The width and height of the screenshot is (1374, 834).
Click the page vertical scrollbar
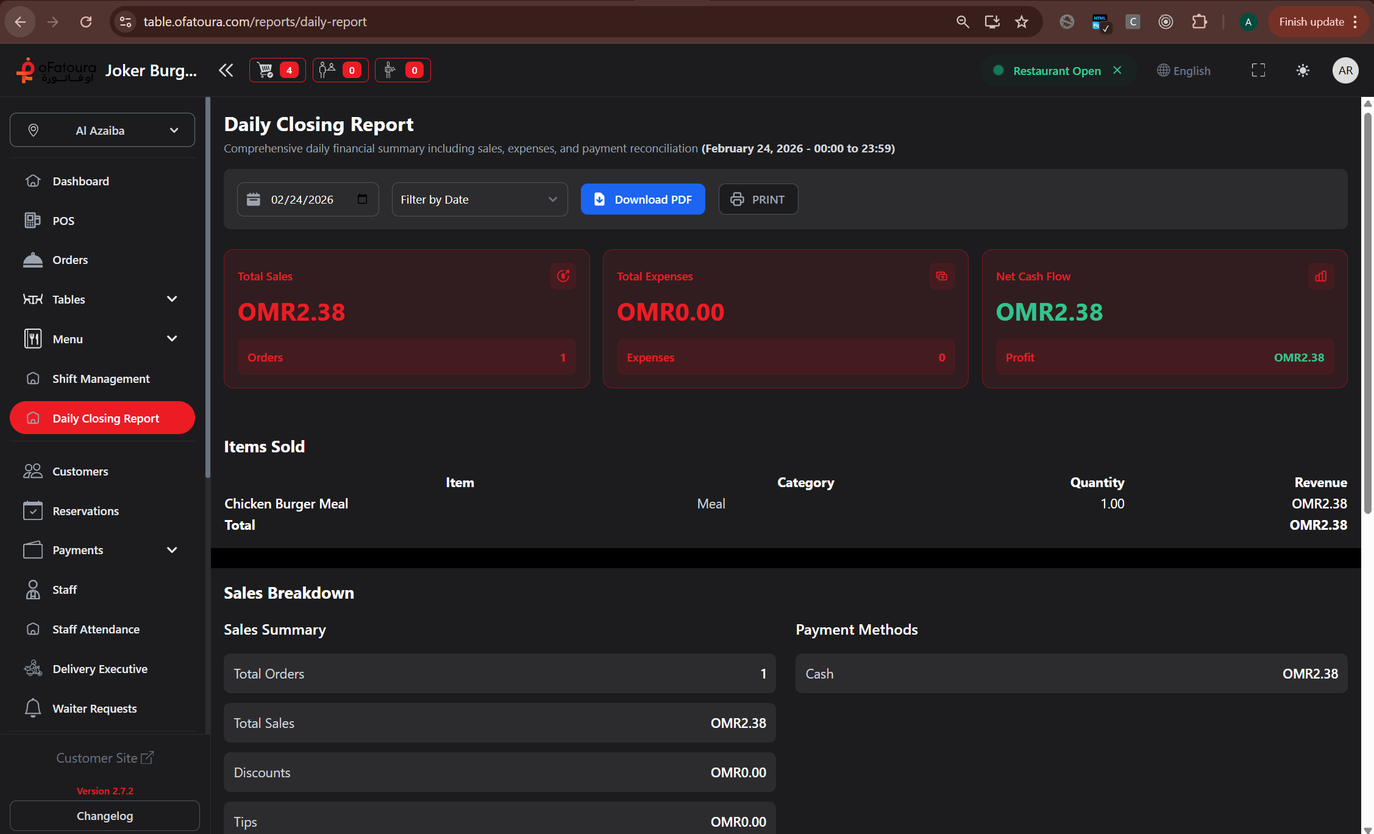coord(1367,305)
